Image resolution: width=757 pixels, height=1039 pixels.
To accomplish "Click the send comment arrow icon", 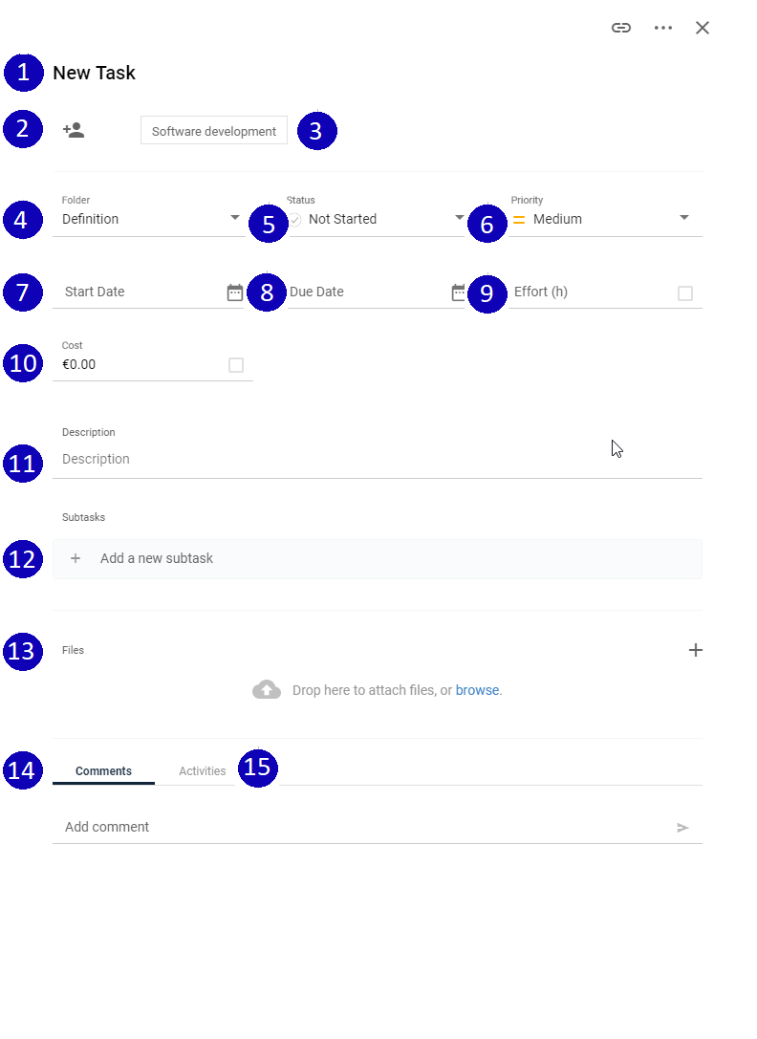I will point(682,828).
